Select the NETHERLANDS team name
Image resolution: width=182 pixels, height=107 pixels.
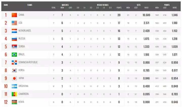[25, 31]
